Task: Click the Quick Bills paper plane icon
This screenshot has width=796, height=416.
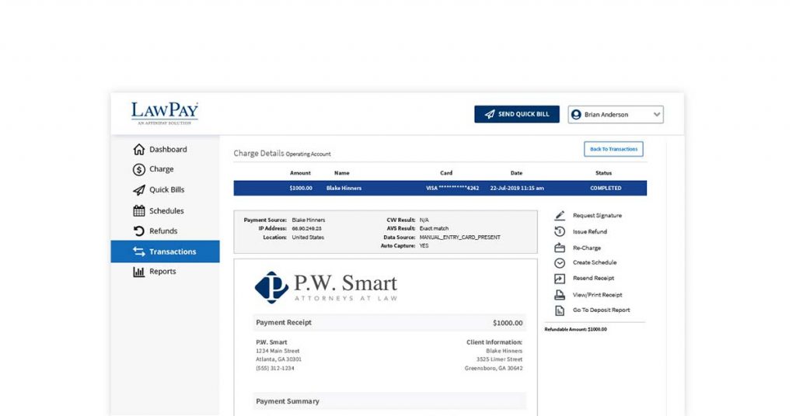Action: coord(138,190)
